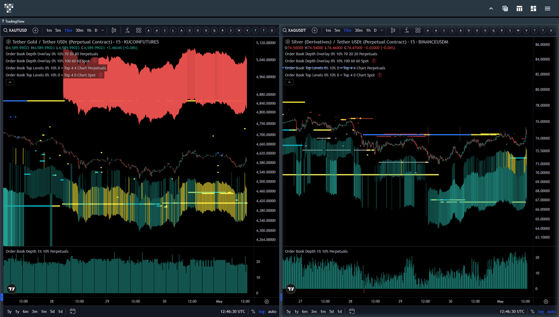Toggle percent scale on XAGUSDT chart

tap(532, 311)
